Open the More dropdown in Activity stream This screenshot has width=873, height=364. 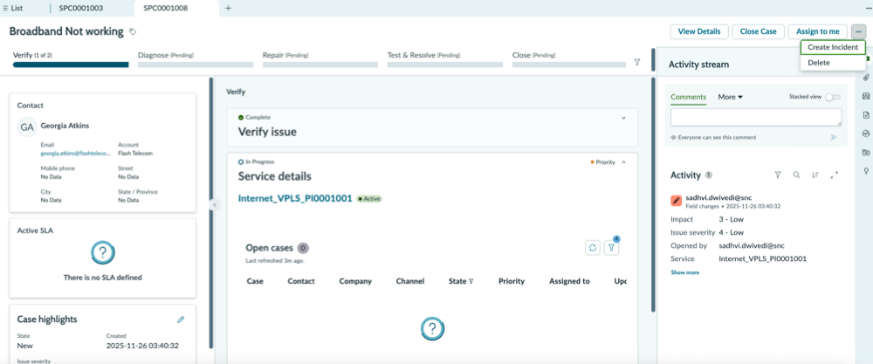731,97
